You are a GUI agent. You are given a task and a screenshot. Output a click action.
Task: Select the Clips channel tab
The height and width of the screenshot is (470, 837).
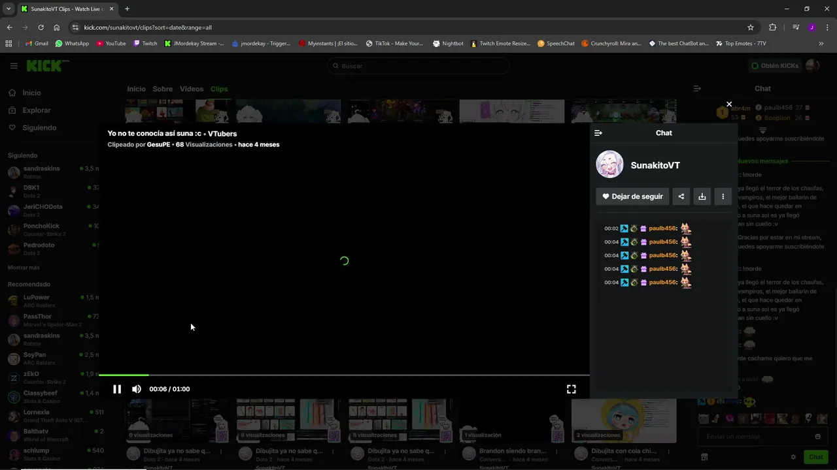click(219, 89)
